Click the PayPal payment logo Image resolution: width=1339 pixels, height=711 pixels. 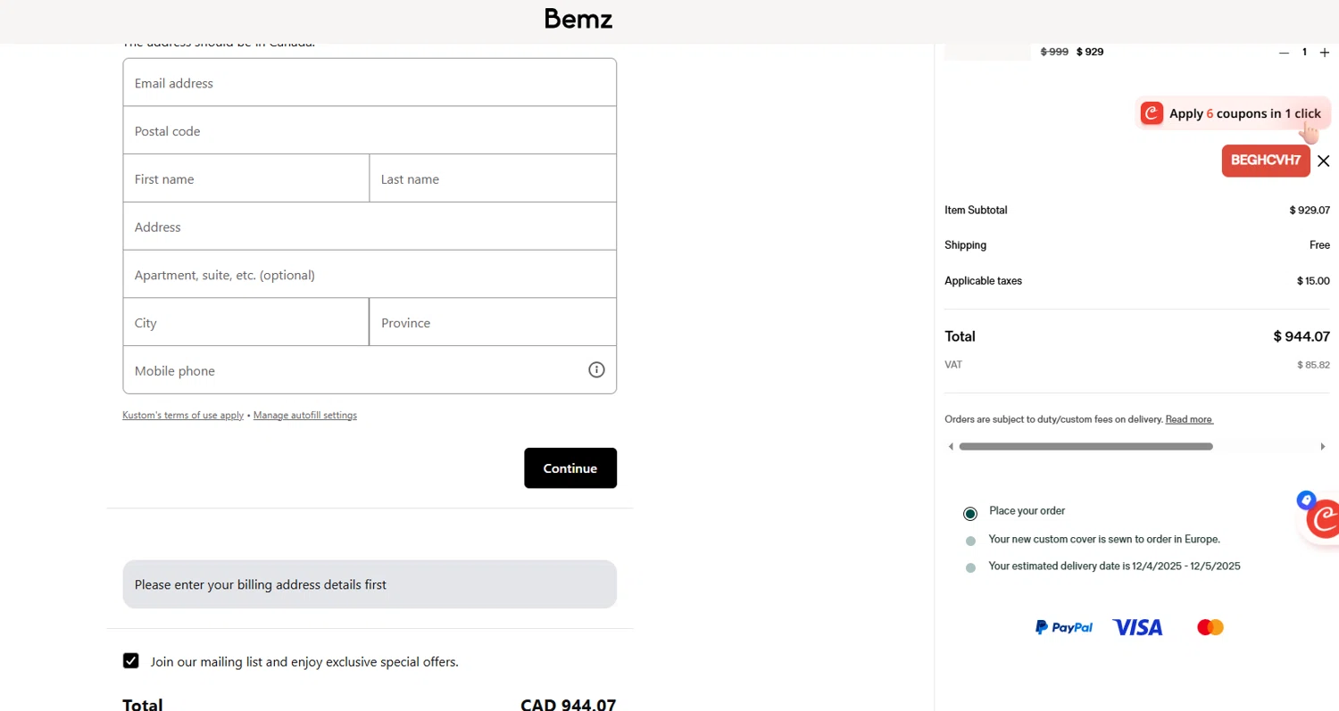pos(1063,627)
